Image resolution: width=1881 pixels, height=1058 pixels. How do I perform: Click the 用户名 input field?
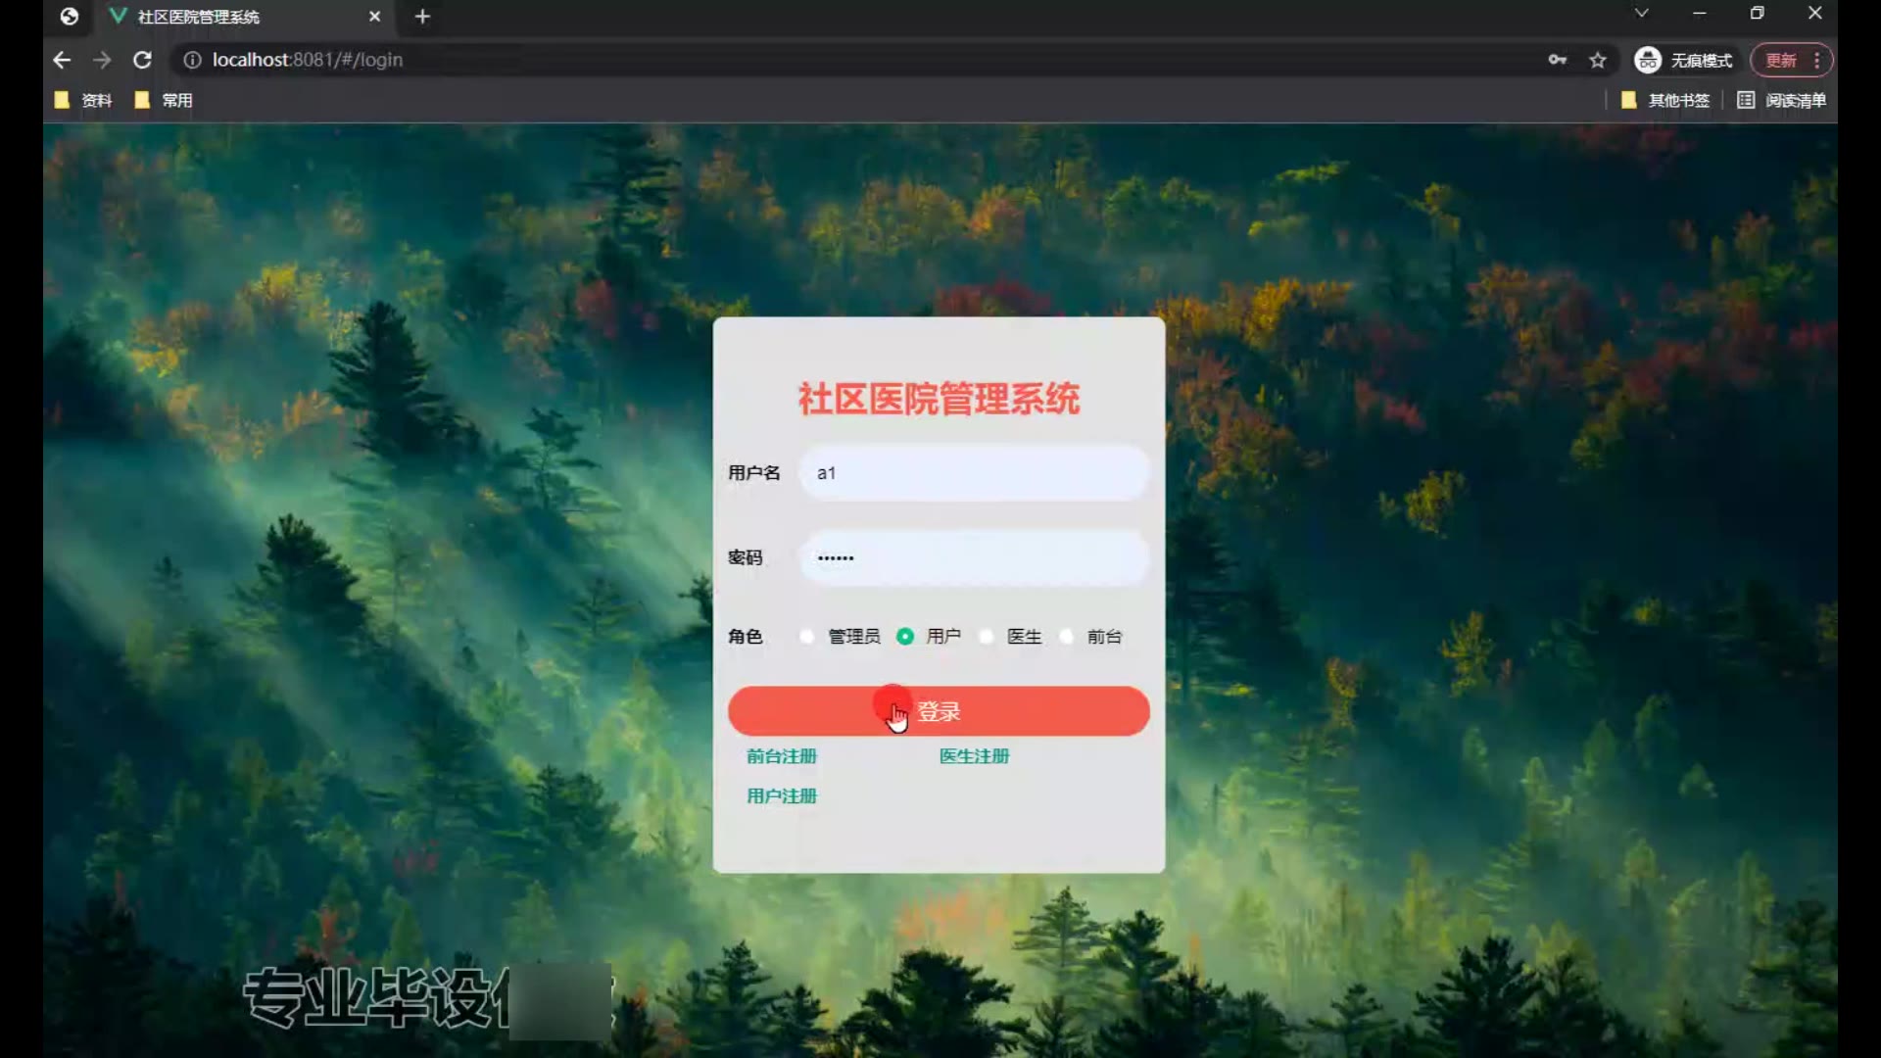click(974, 473)
